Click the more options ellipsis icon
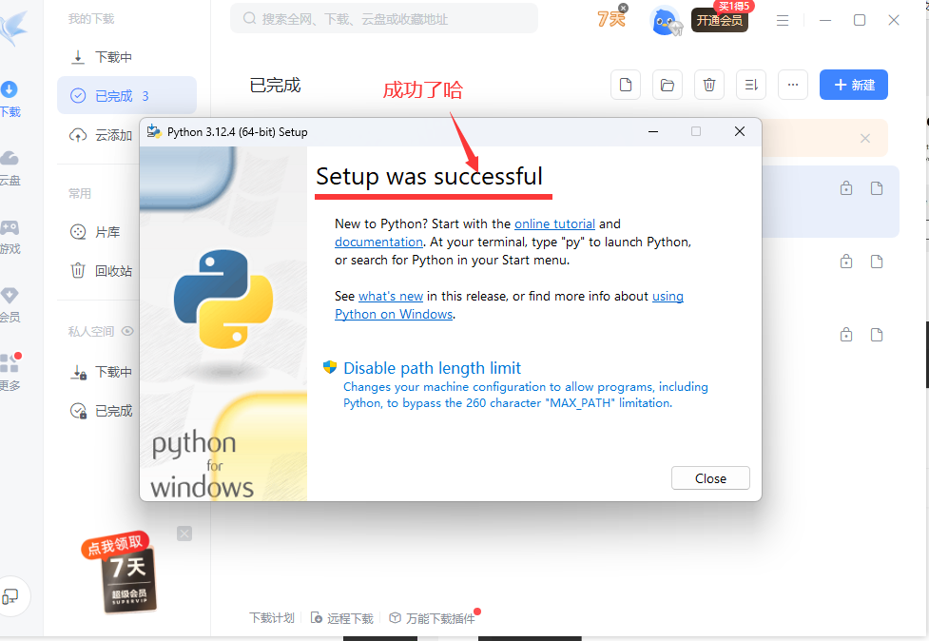This screenshot has width=929, height=641. click(x=793, y=85)
